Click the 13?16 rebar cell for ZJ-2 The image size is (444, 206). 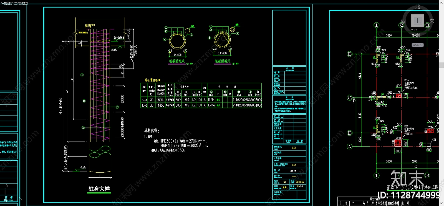pos(211,105)
